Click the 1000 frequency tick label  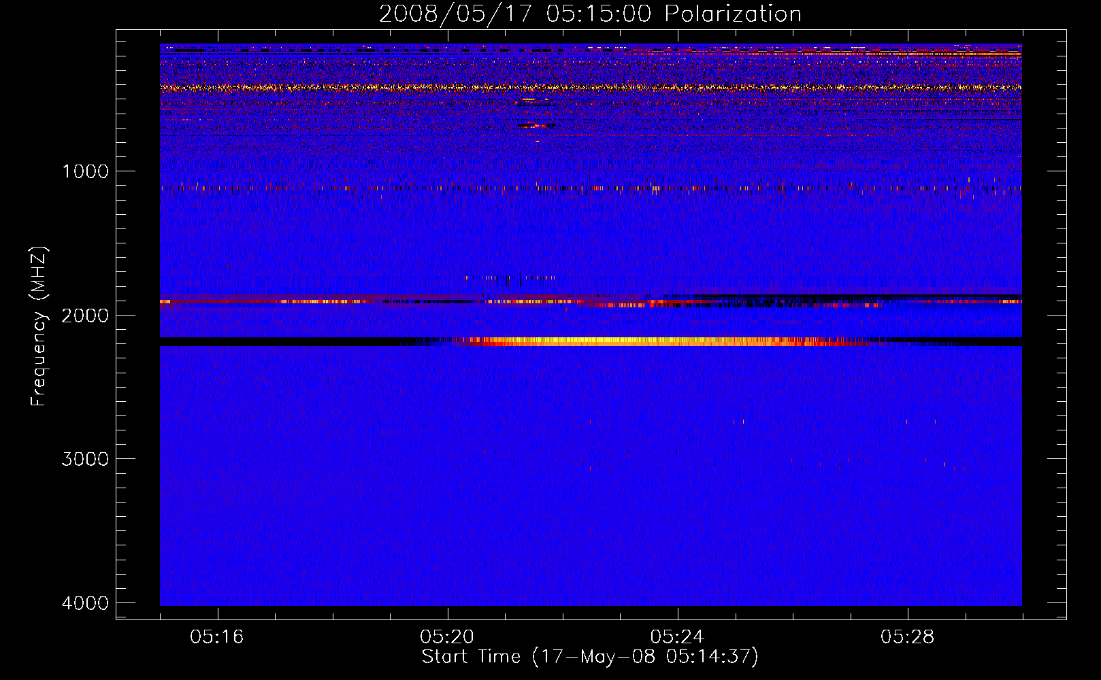pyautogui.click(x=85, y=171)
